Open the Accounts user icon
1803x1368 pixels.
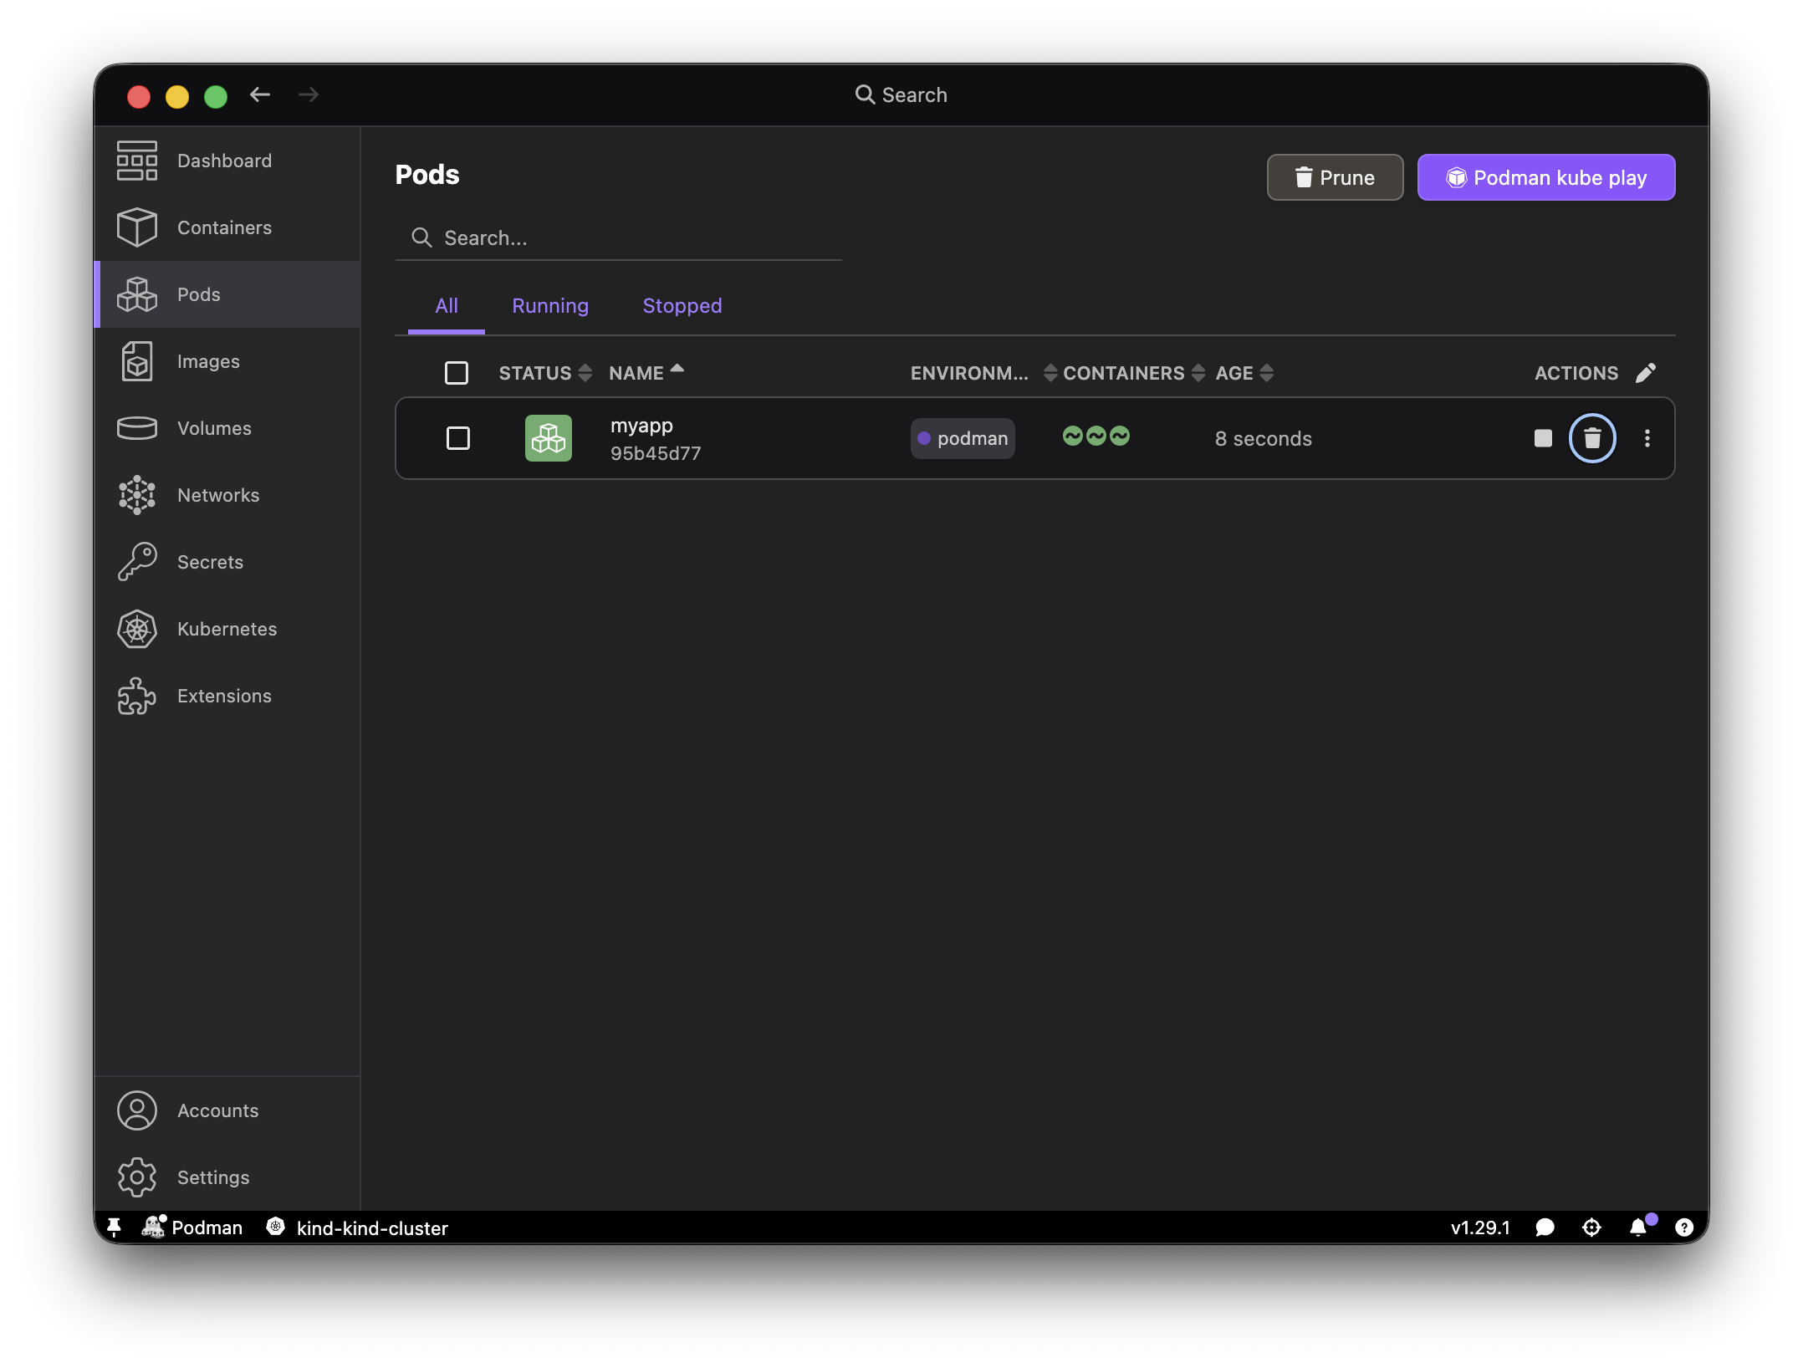(137, 1110)
